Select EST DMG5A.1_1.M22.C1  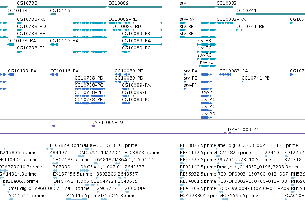[x=100, y=153]
